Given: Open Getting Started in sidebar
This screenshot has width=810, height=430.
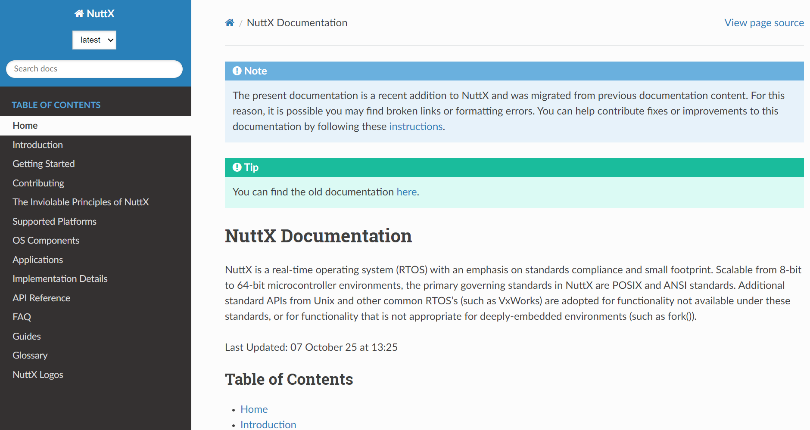Looking at the screenshot, I should pos(96,164).
